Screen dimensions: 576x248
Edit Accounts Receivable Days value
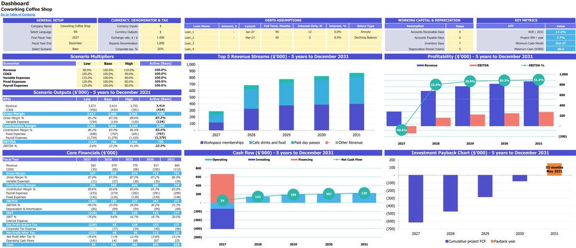pos(460,32)
